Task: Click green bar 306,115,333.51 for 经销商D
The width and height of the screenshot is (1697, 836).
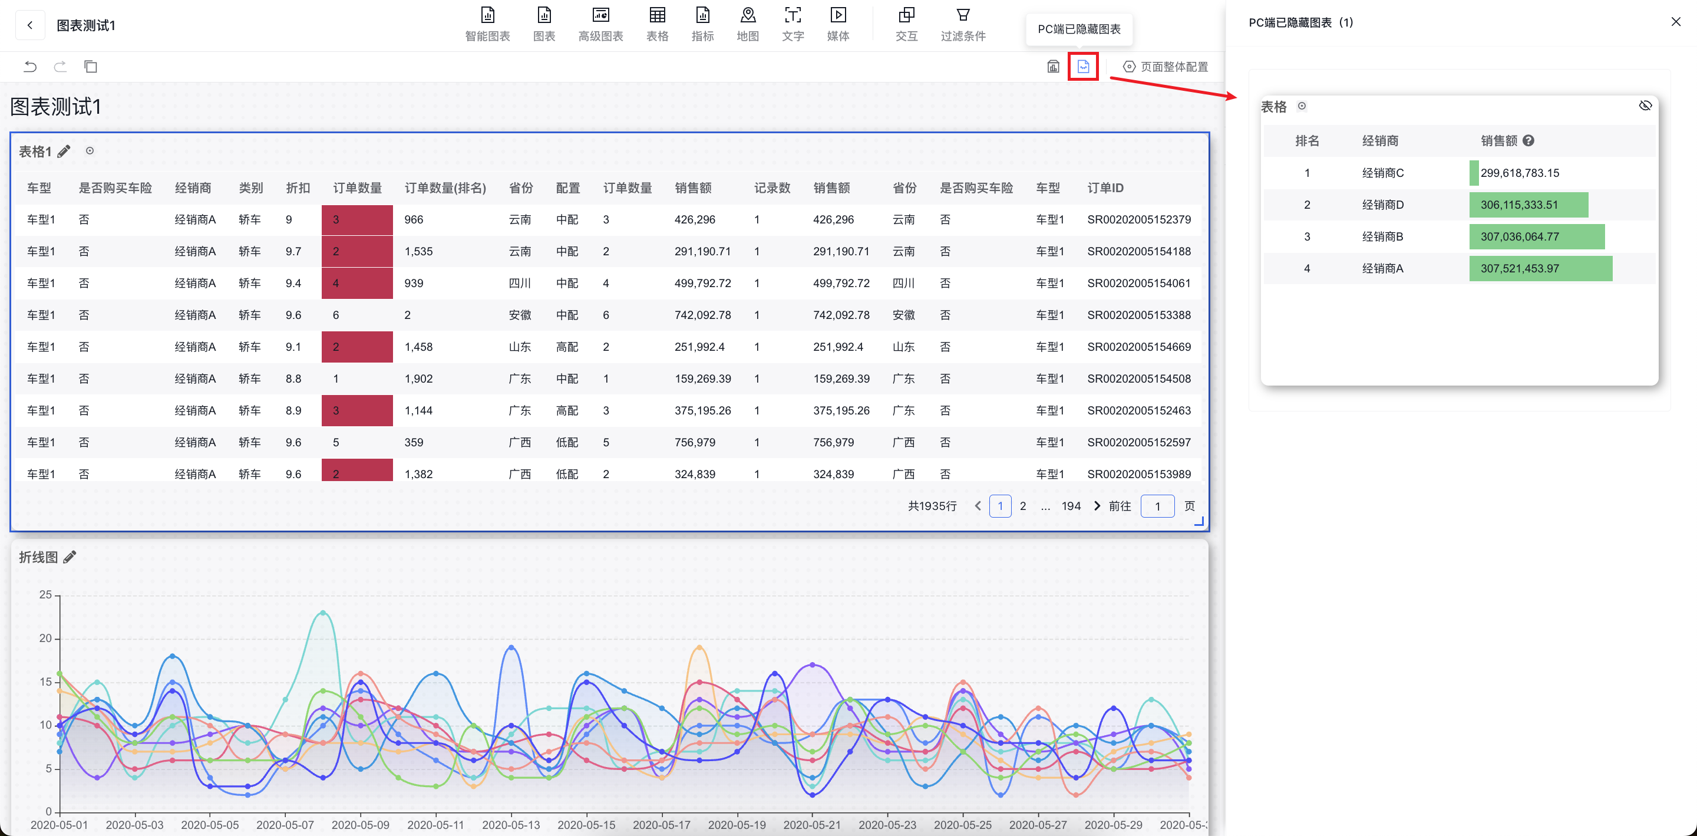Action: click(1528, 205)
